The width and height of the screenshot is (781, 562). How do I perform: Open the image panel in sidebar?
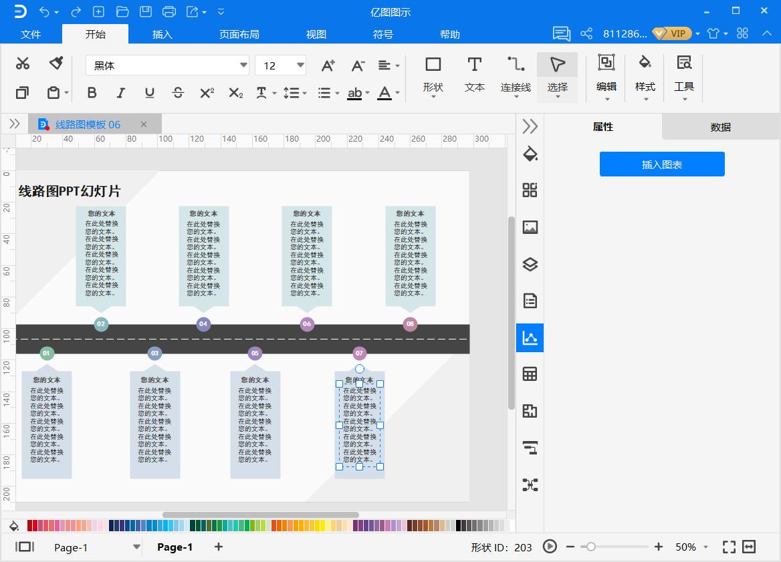click(x=530, y=227)
